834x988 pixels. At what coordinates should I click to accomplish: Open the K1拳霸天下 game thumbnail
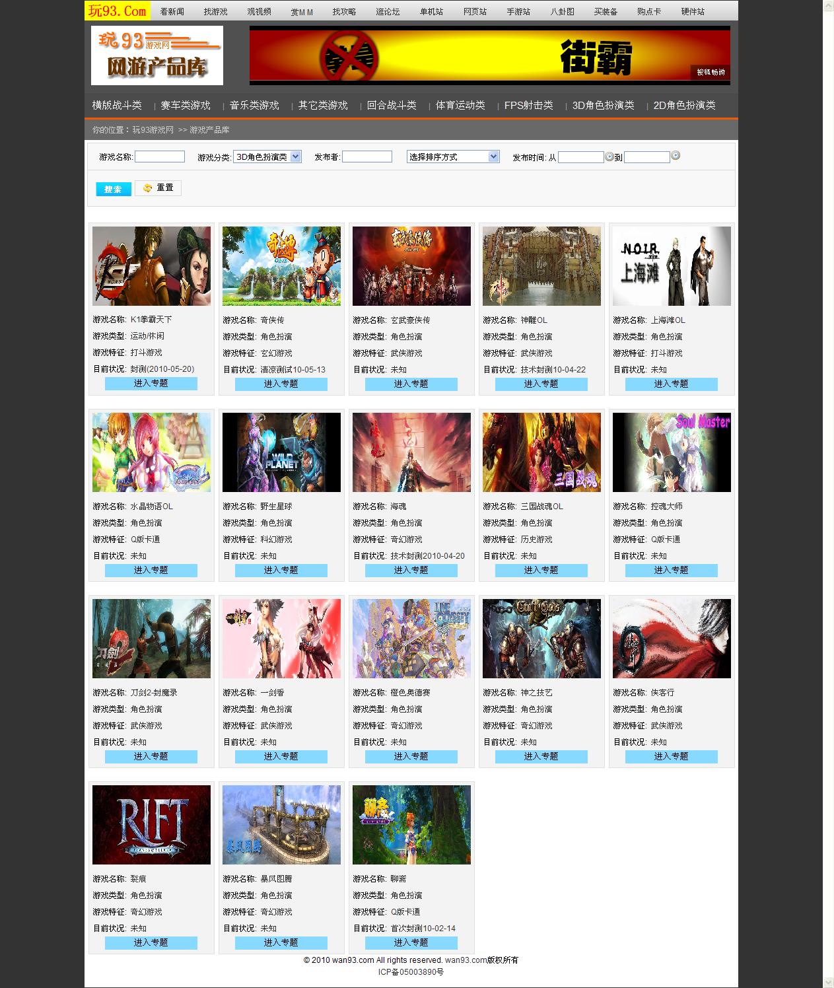click(152, 266)
